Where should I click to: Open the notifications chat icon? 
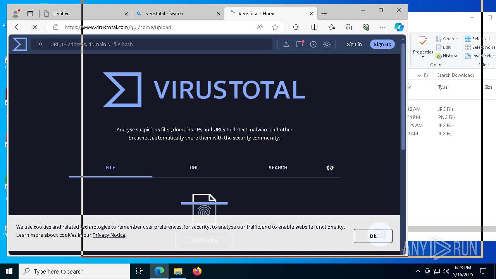[x=300, y=44]
